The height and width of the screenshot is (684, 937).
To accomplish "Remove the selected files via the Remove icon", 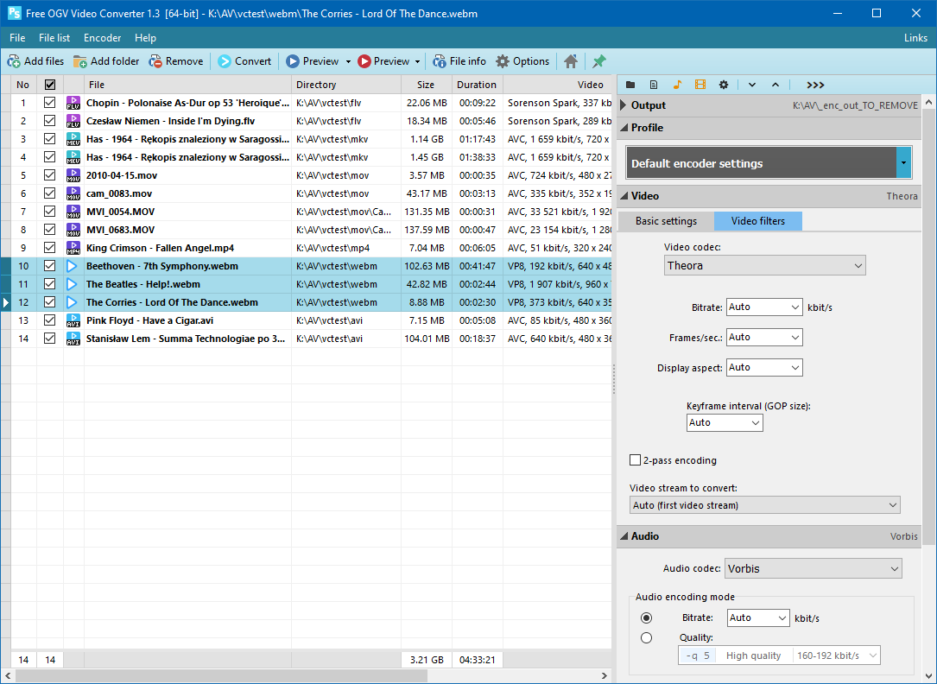I will click(x=155, y=61).
